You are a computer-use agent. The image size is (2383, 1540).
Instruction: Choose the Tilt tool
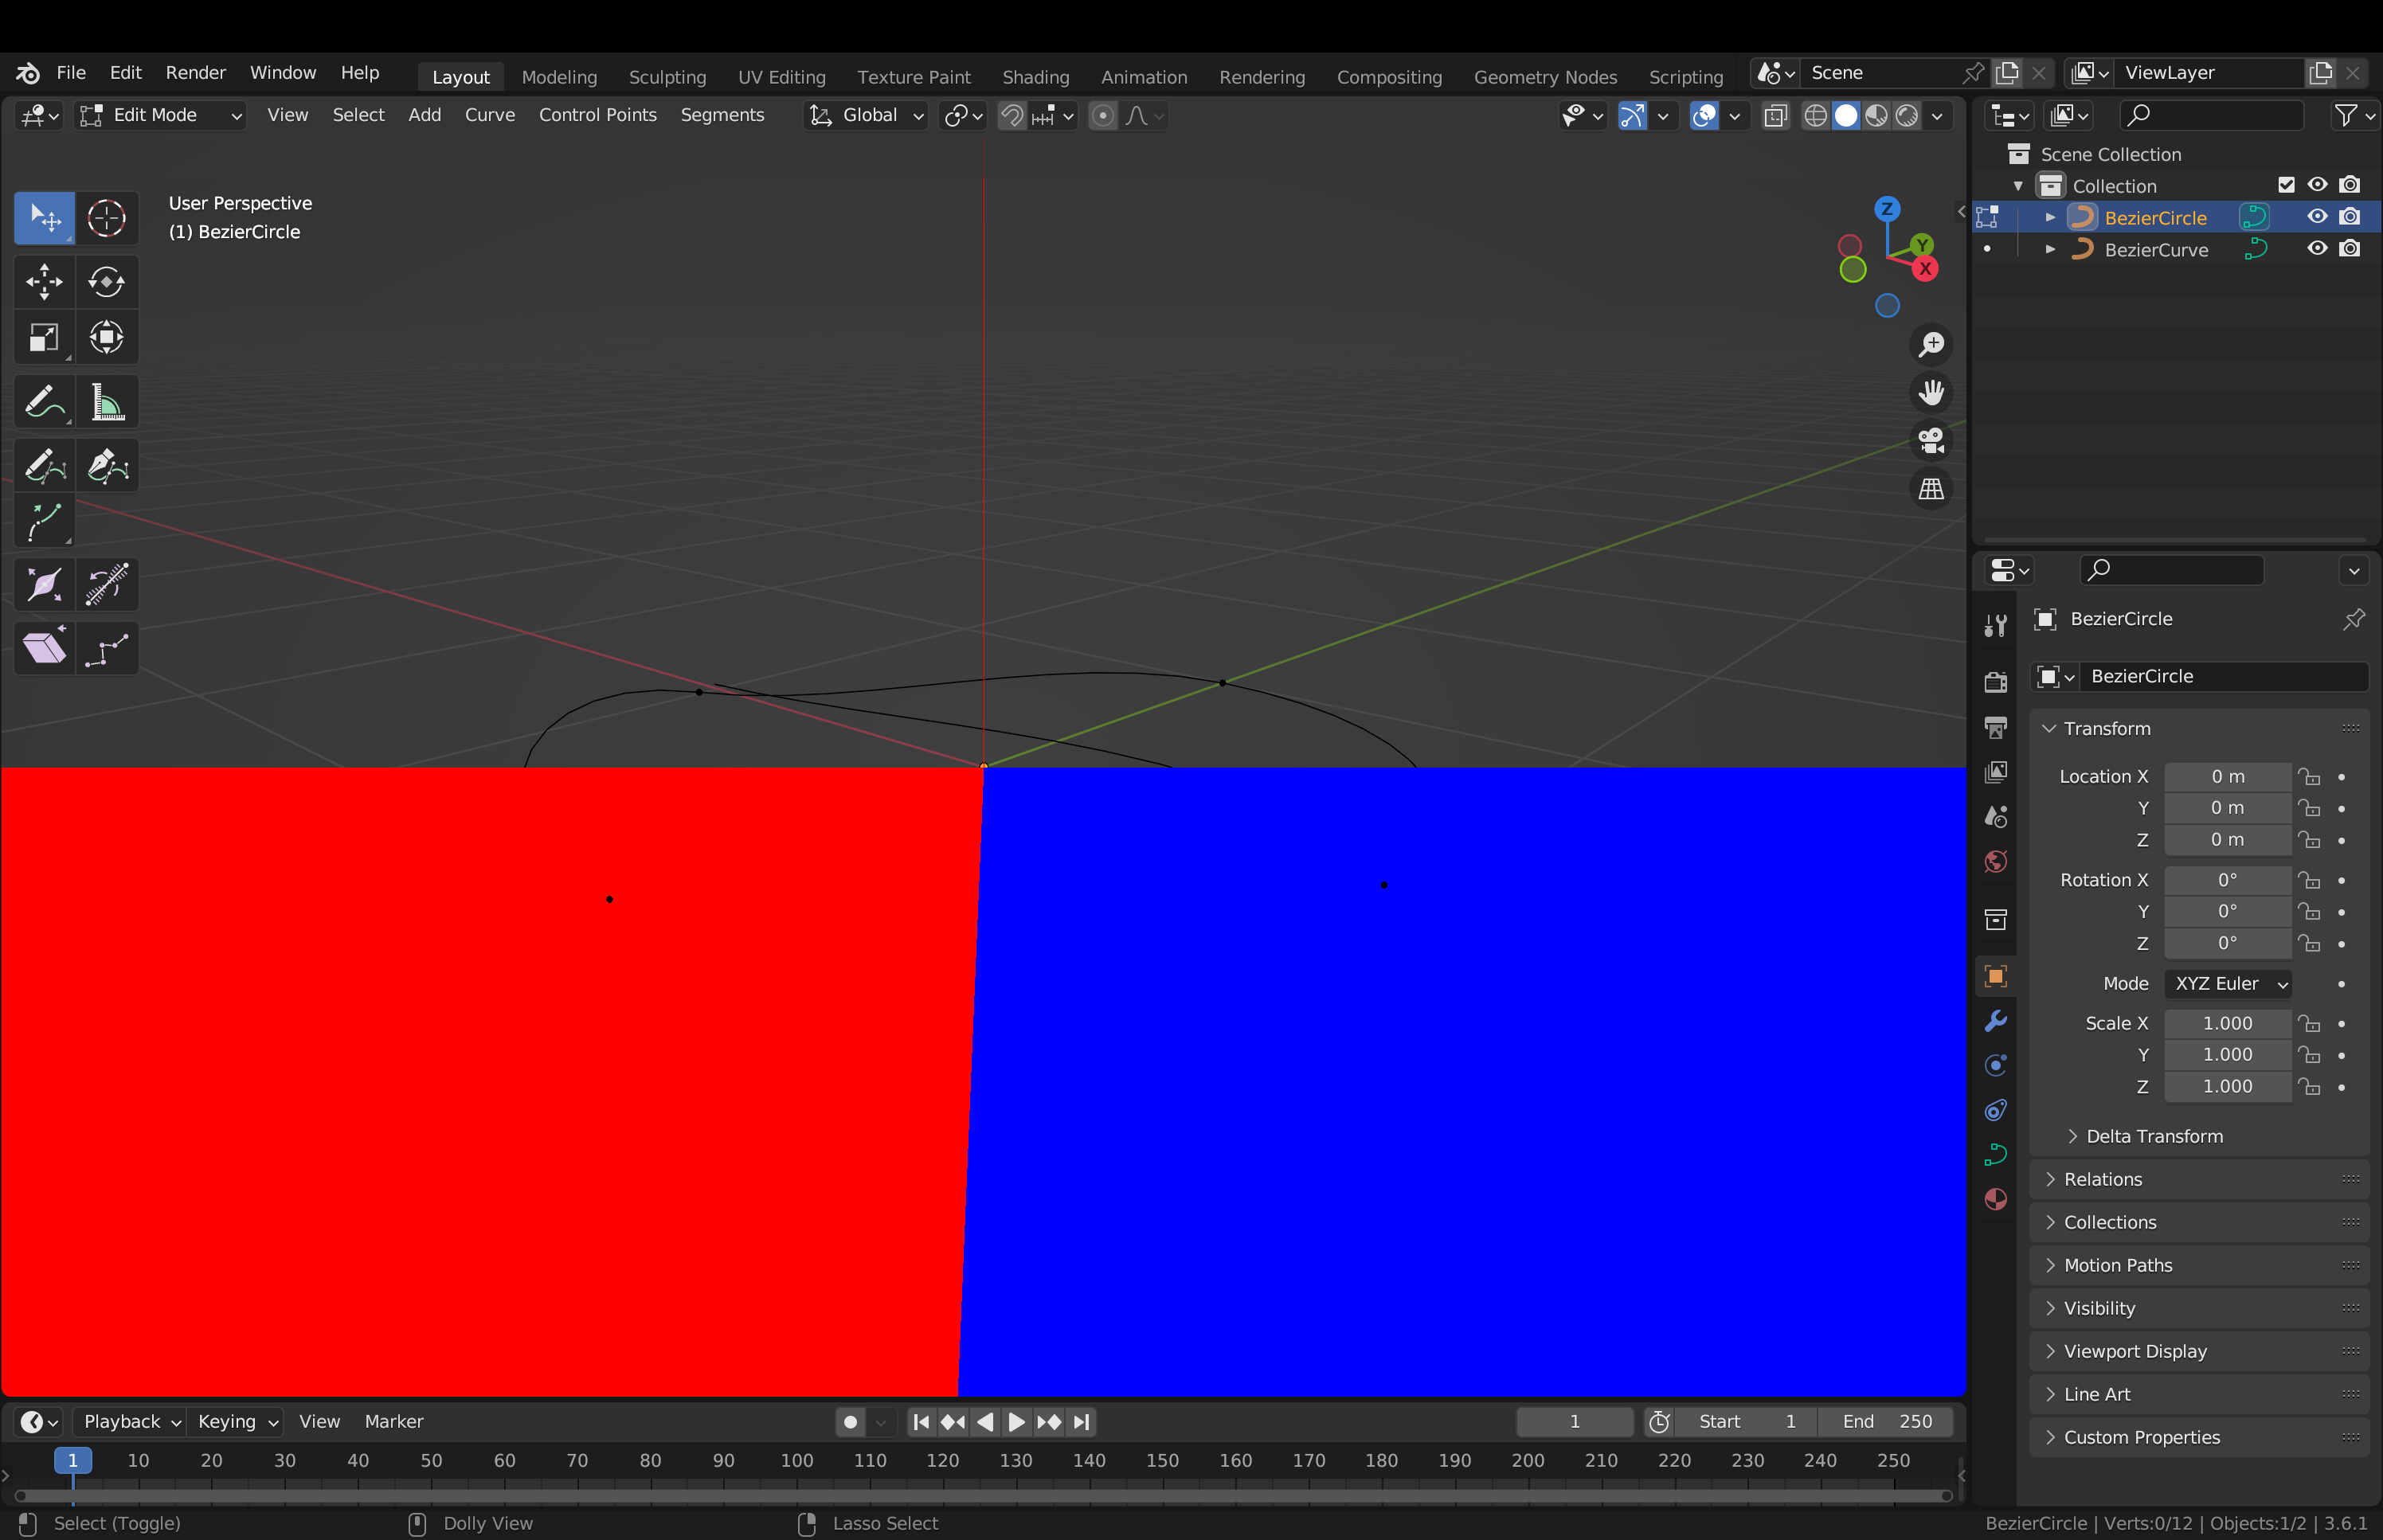pyautogui.click(x=106, y=585)
